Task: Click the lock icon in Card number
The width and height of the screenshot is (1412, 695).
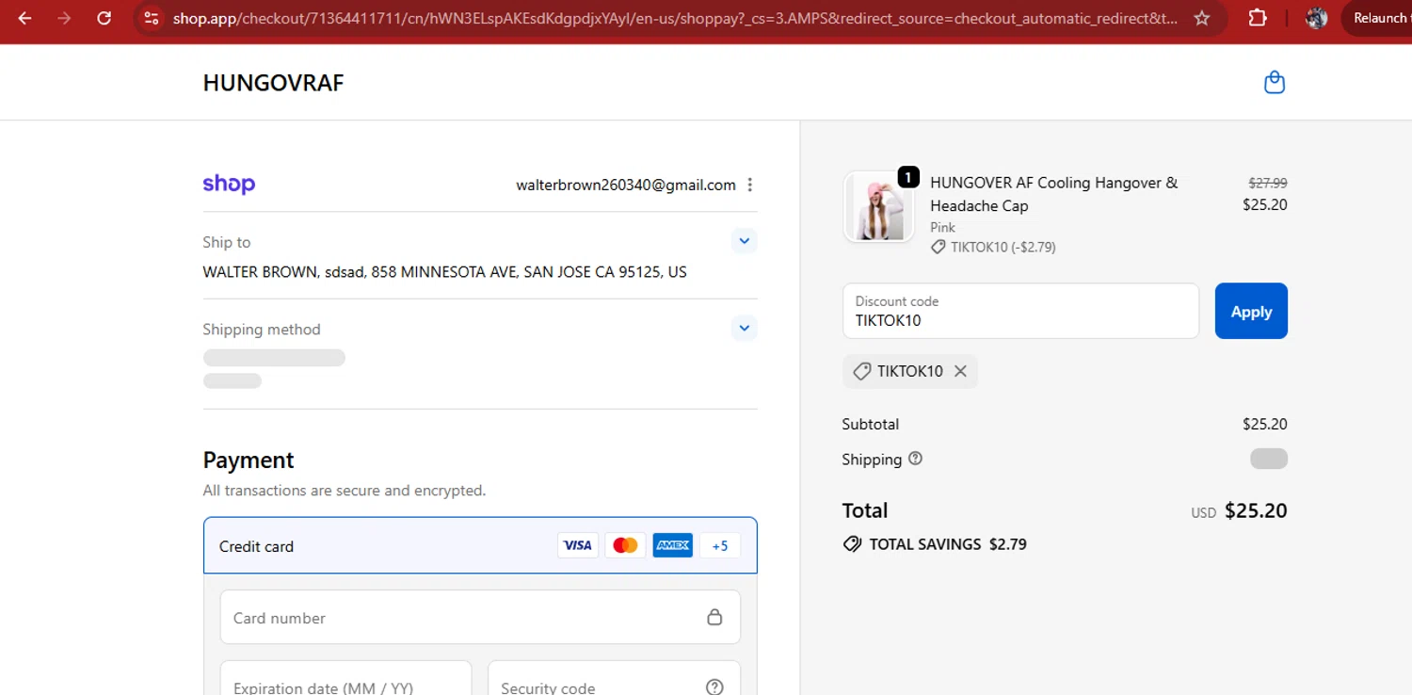Action: [714, 618]
